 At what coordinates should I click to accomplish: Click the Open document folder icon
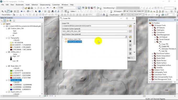click(x=26, y=8)
